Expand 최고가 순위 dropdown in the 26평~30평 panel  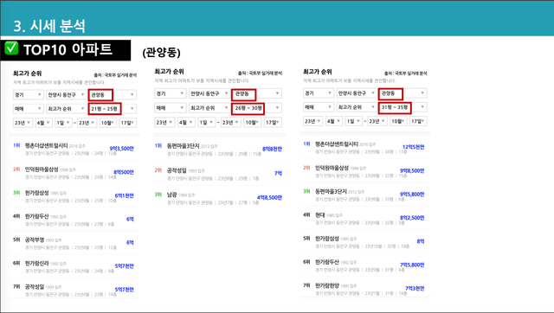tap(209, 107)
